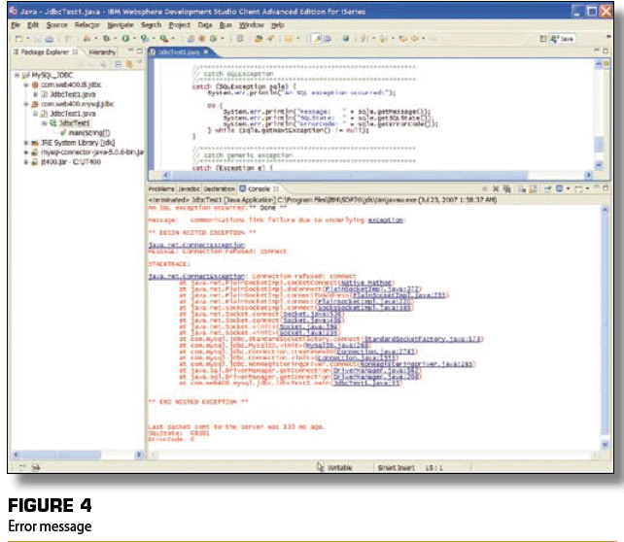Open the Package Explorer view menu arrow

tap(139, 63)
